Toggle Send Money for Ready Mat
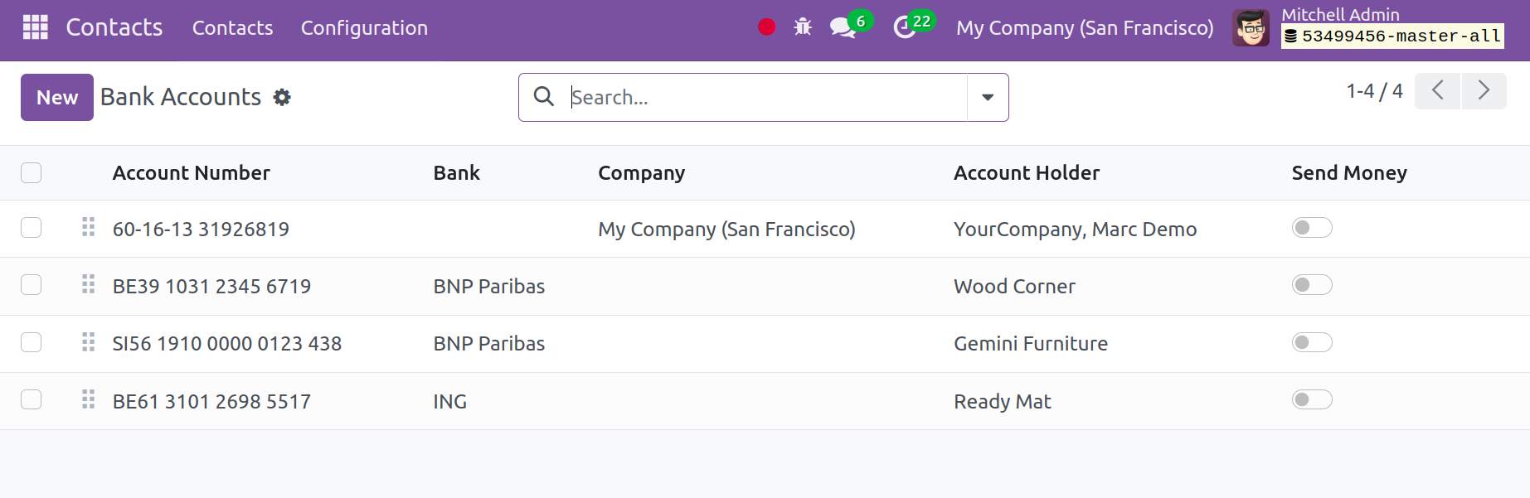Viewport: 1530px width, 498px height. (1311, 400)
